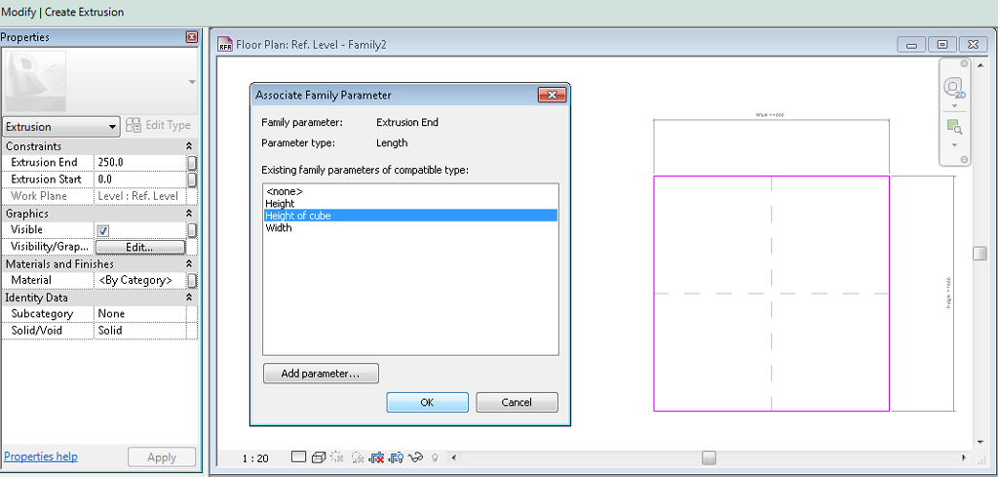The image size is (998, 477).
Task: Click the Extrusion Start value field
Action: tap(140, 179)
